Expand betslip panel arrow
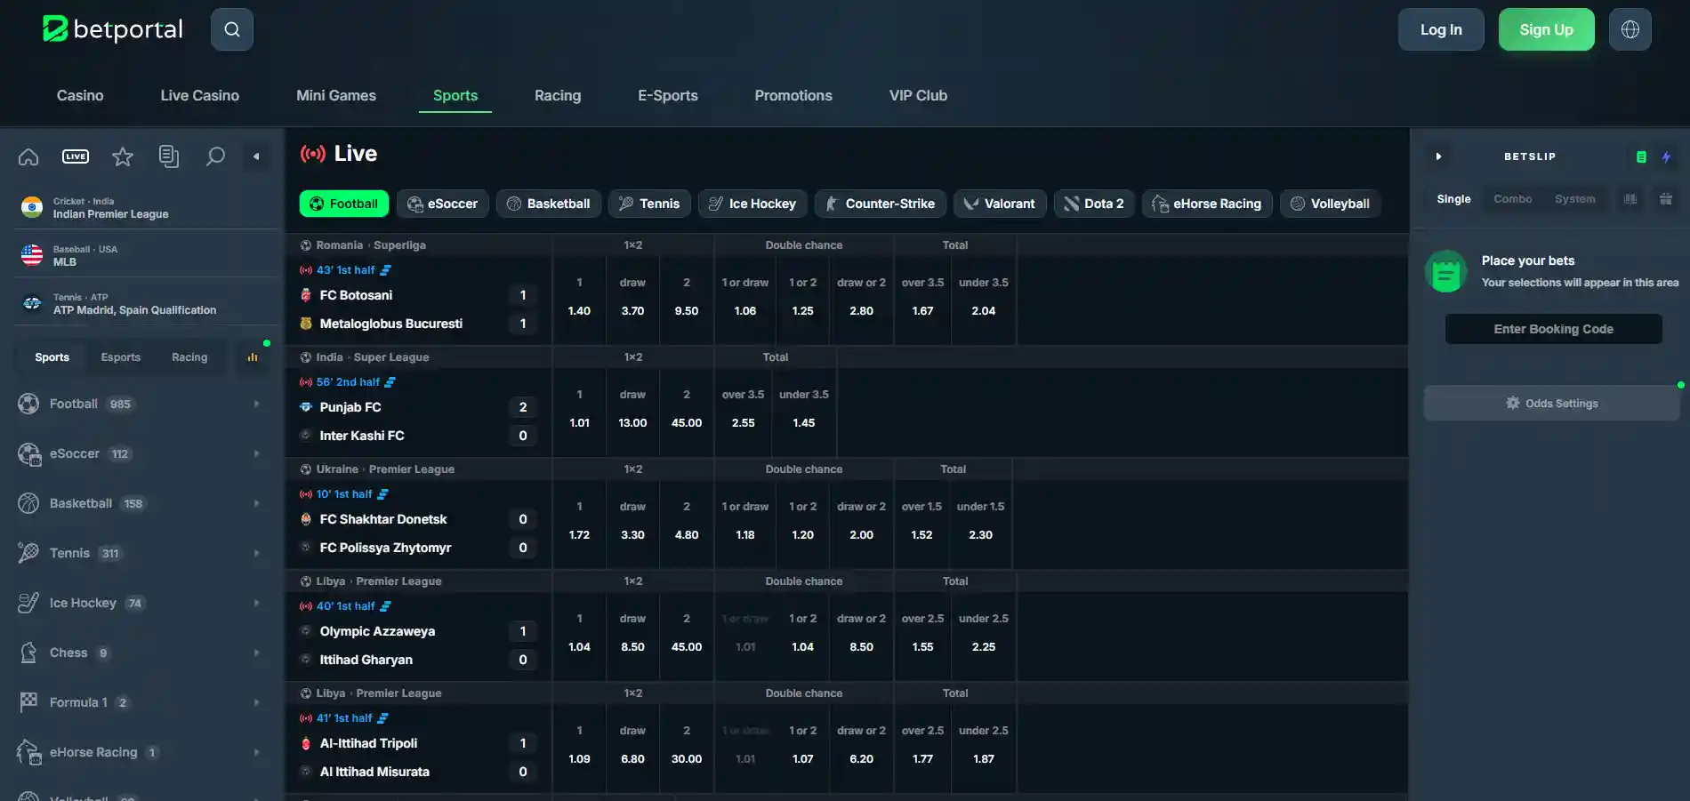 1438,156
